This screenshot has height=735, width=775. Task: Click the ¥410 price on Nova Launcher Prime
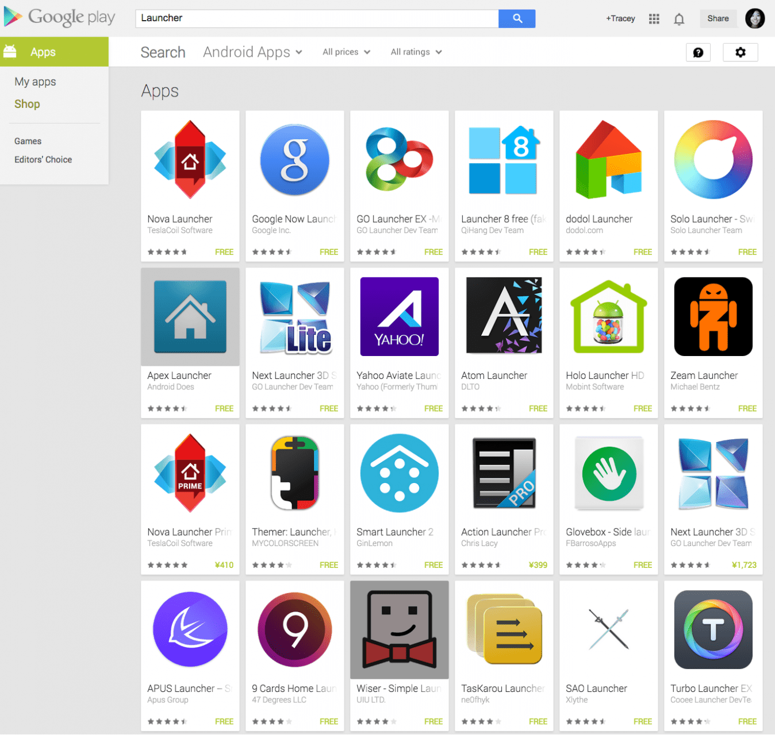pos(224,565)
